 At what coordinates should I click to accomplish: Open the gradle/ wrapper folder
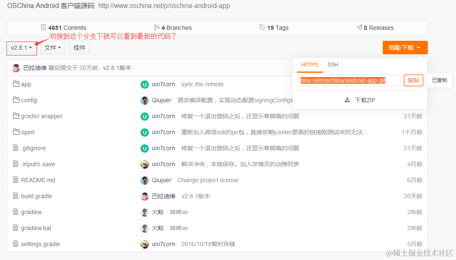(42, 117)
